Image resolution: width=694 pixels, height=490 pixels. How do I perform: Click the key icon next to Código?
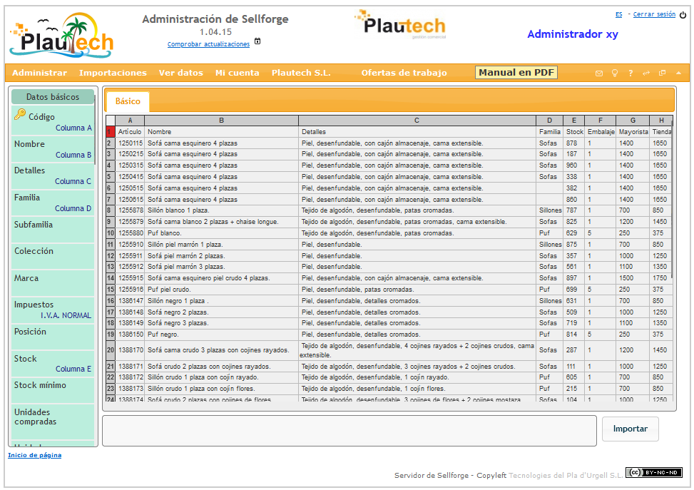(x=19, y=115)
